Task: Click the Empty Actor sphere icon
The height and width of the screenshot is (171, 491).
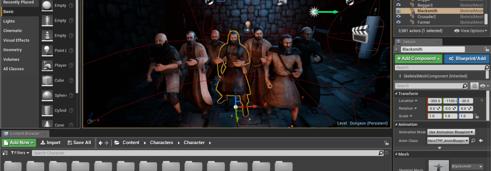Action: pos(48,6)
